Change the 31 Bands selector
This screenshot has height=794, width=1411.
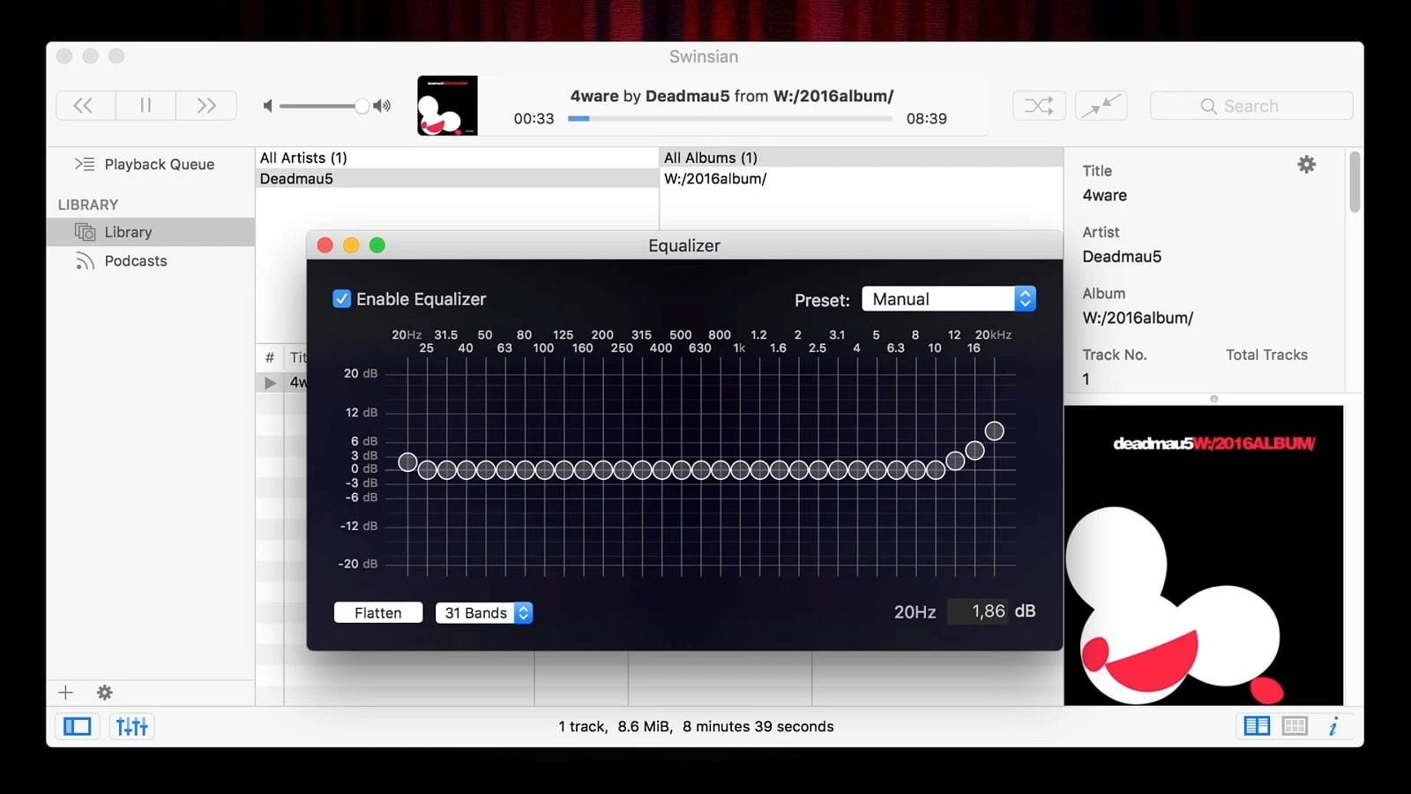click(484, 613)
